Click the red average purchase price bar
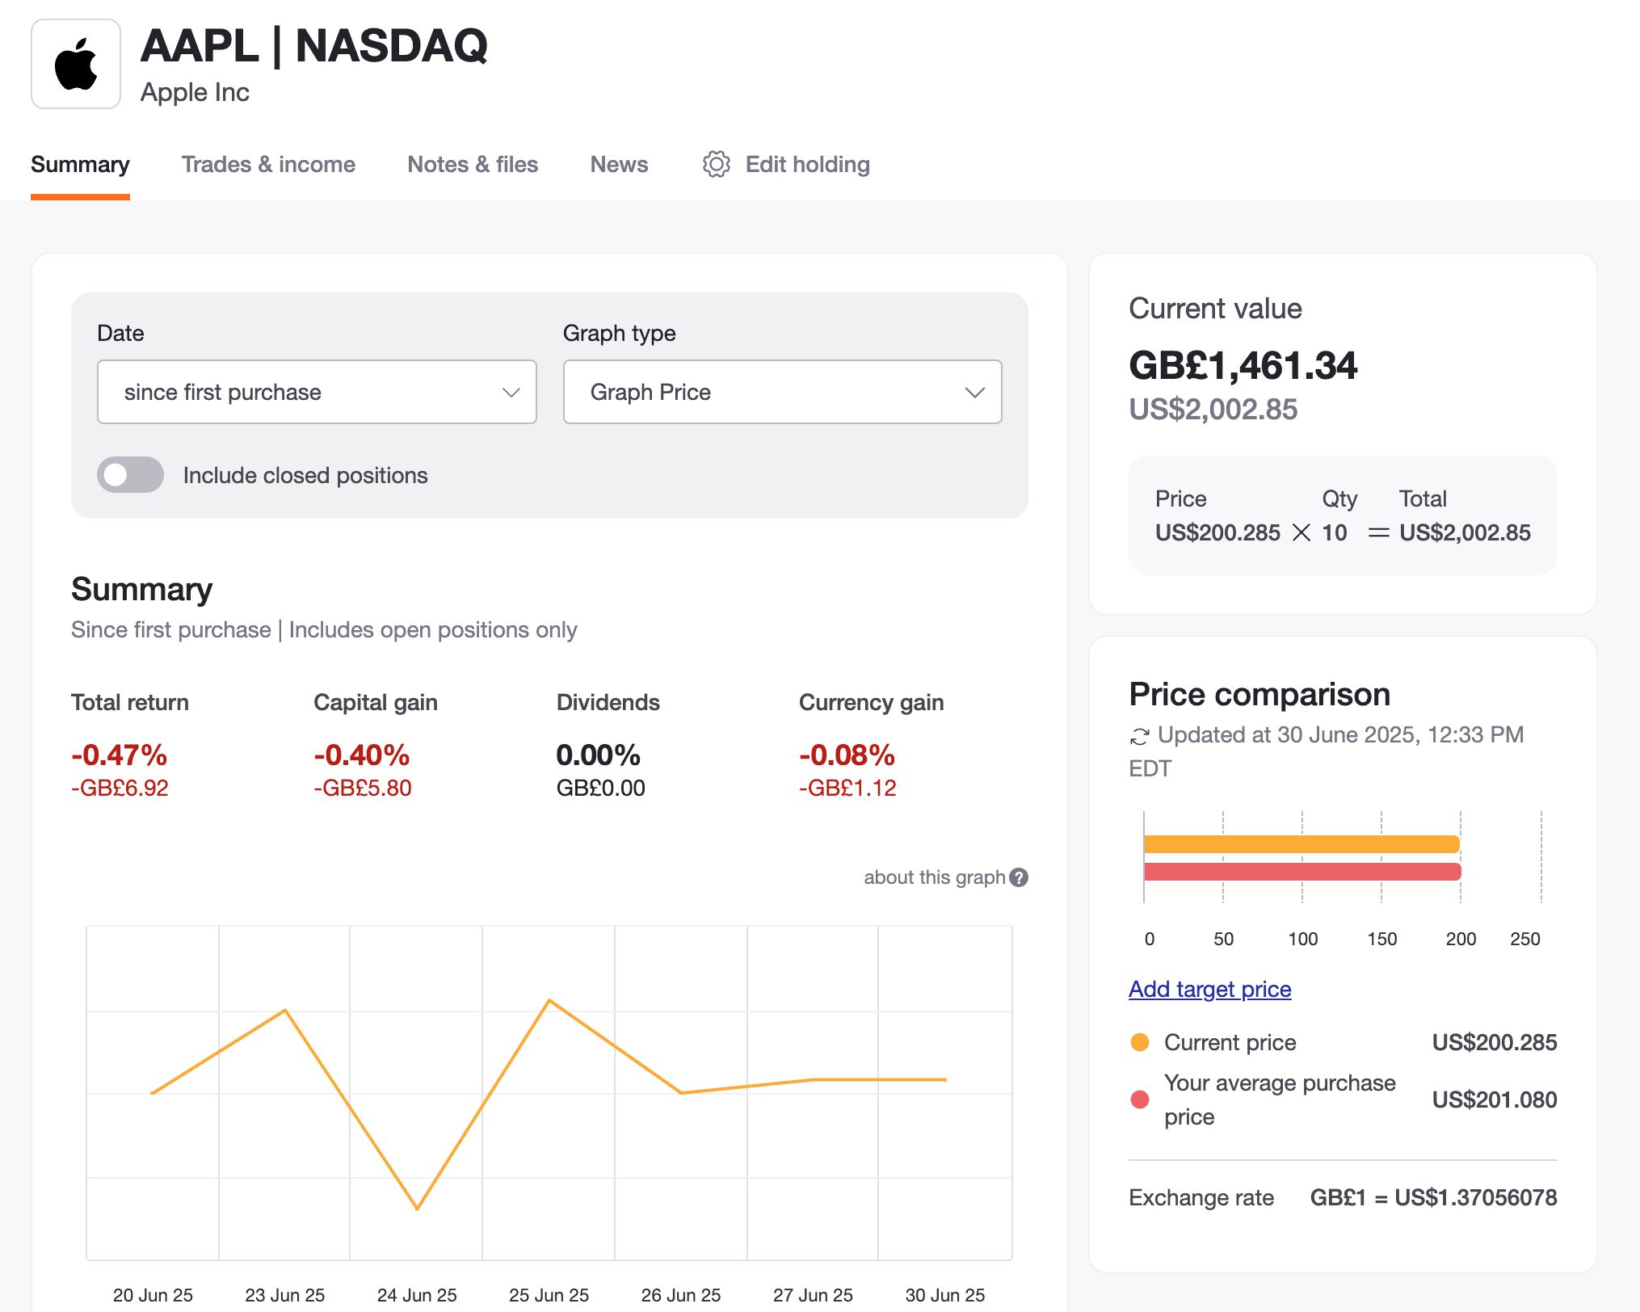Image resolution: width=1640 pixels, height=1312 pixels. point(1302,872)
